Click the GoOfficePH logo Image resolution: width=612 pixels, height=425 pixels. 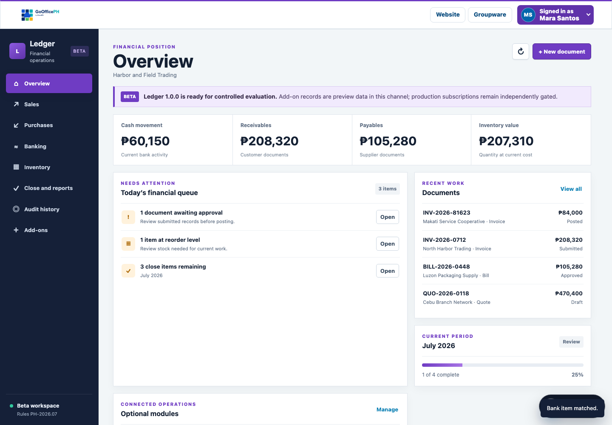(x=40, y=15)
